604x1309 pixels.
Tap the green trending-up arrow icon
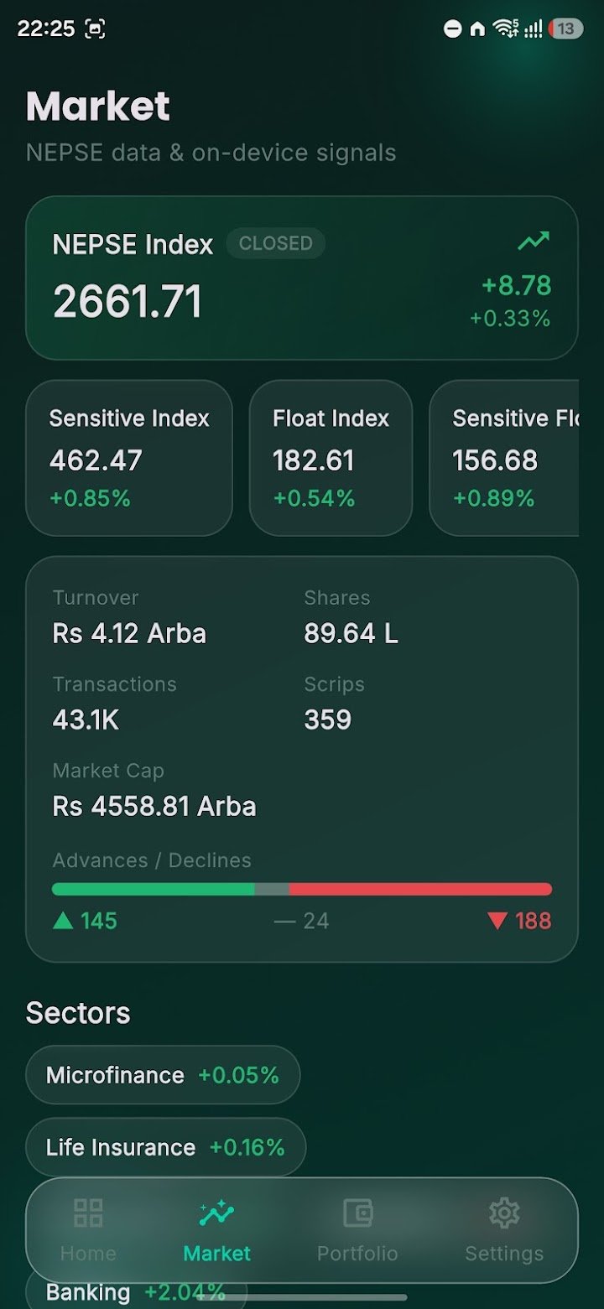point(534,242)
